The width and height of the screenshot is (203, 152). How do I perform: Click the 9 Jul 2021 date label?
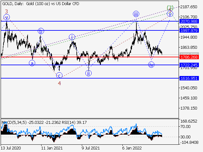91,148
